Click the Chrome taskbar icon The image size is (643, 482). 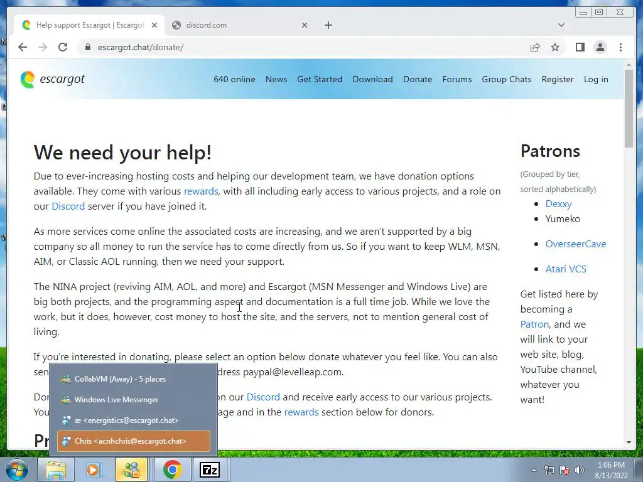coord(172,469)
